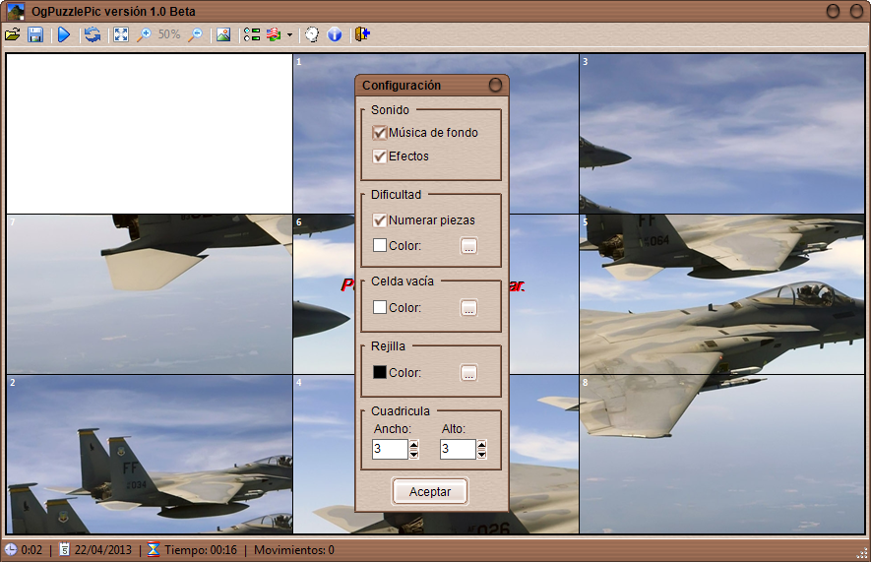871x562 pixels.
Task: Select puzzle piece number 8
Action: click(722, 455)
